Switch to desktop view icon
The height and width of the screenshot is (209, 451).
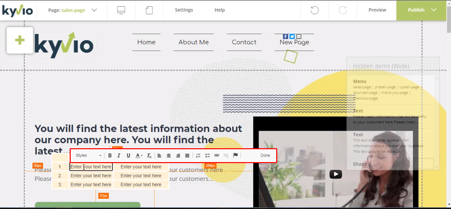tap(121, 10)
